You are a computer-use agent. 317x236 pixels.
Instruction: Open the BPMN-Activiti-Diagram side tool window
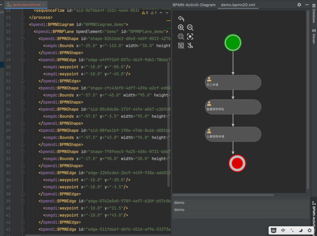pos(314,218)
